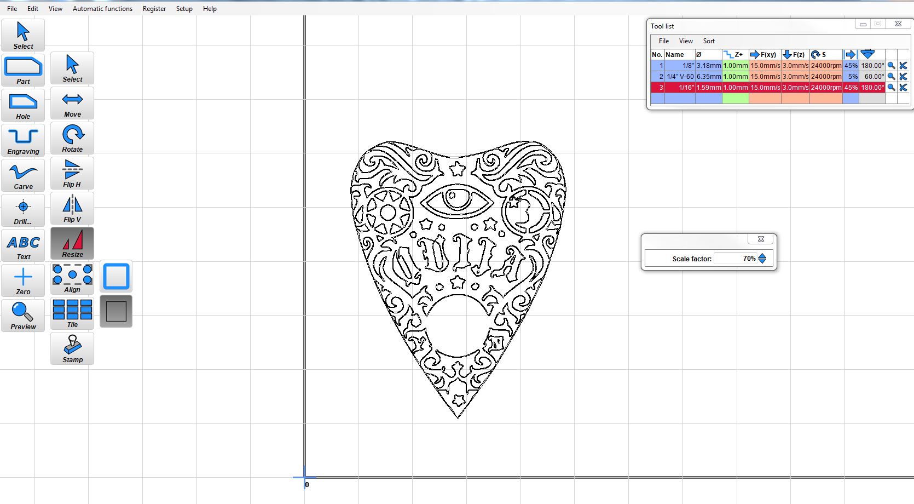Open File menu in Tool list window
The image size is (914, 504).
[664, 41]
